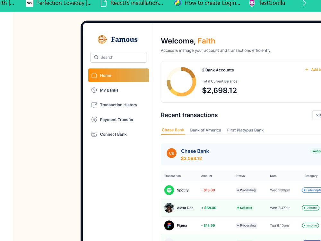Open Payment Transfer page

pyautogui.click(x=118, y=120)
